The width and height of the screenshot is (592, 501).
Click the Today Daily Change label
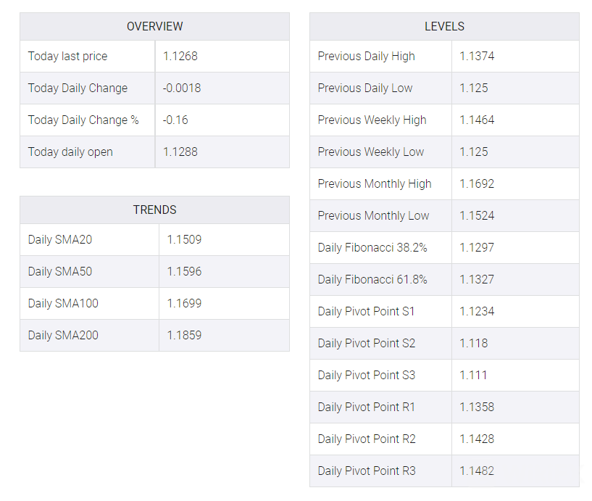pyautogui.click(x=78, y=88)
